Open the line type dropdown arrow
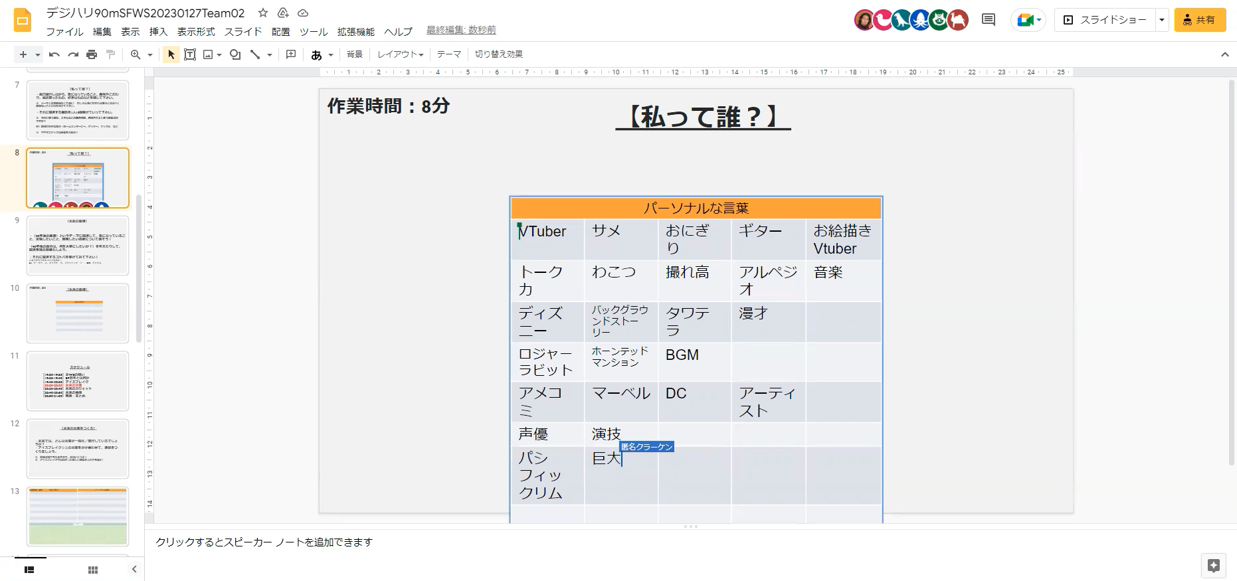Screen dimensions: 1237x581 click(x=270, y=54)
